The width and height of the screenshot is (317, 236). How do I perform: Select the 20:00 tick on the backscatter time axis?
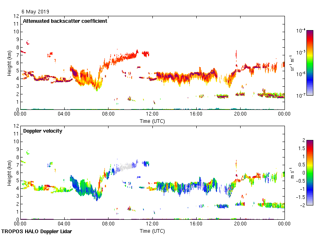[240, 114]
